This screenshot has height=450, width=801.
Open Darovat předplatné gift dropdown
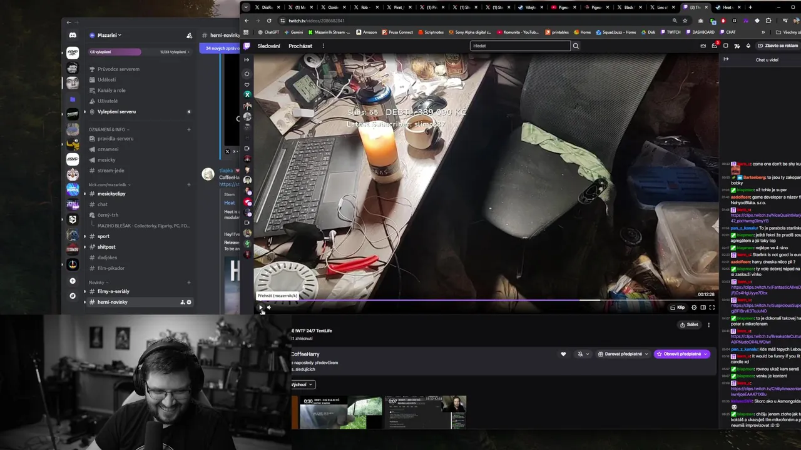click(x=623, y=354)
